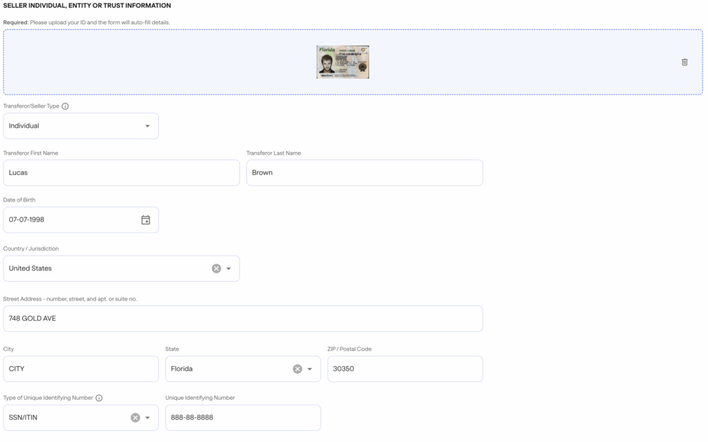This screenshot has height=442, width=708.
Task: Click the info icon beside Type of Unique Identifying Number
Action: (100, 397)
